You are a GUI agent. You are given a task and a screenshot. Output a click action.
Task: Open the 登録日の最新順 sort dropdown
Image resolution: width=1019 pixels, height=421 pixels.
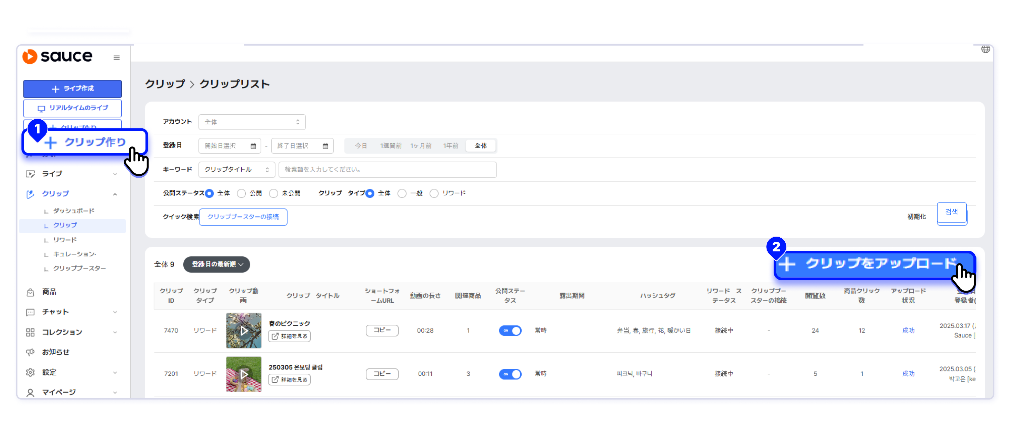point(217,264)
